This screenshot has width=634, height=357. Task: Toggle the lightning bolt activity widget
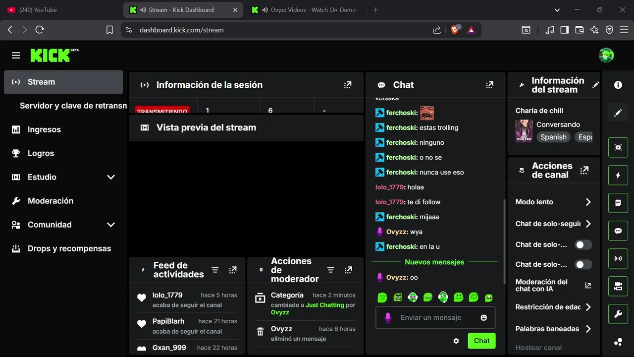coord(618,175)
